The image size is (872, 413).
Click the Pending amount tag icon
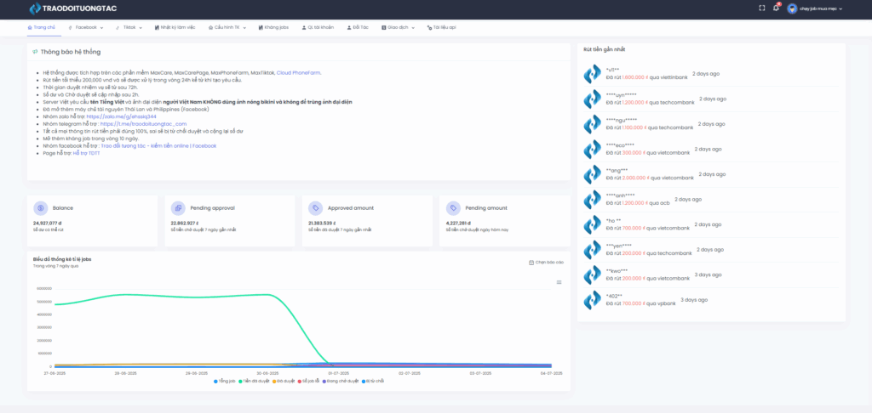pos(453,208)
